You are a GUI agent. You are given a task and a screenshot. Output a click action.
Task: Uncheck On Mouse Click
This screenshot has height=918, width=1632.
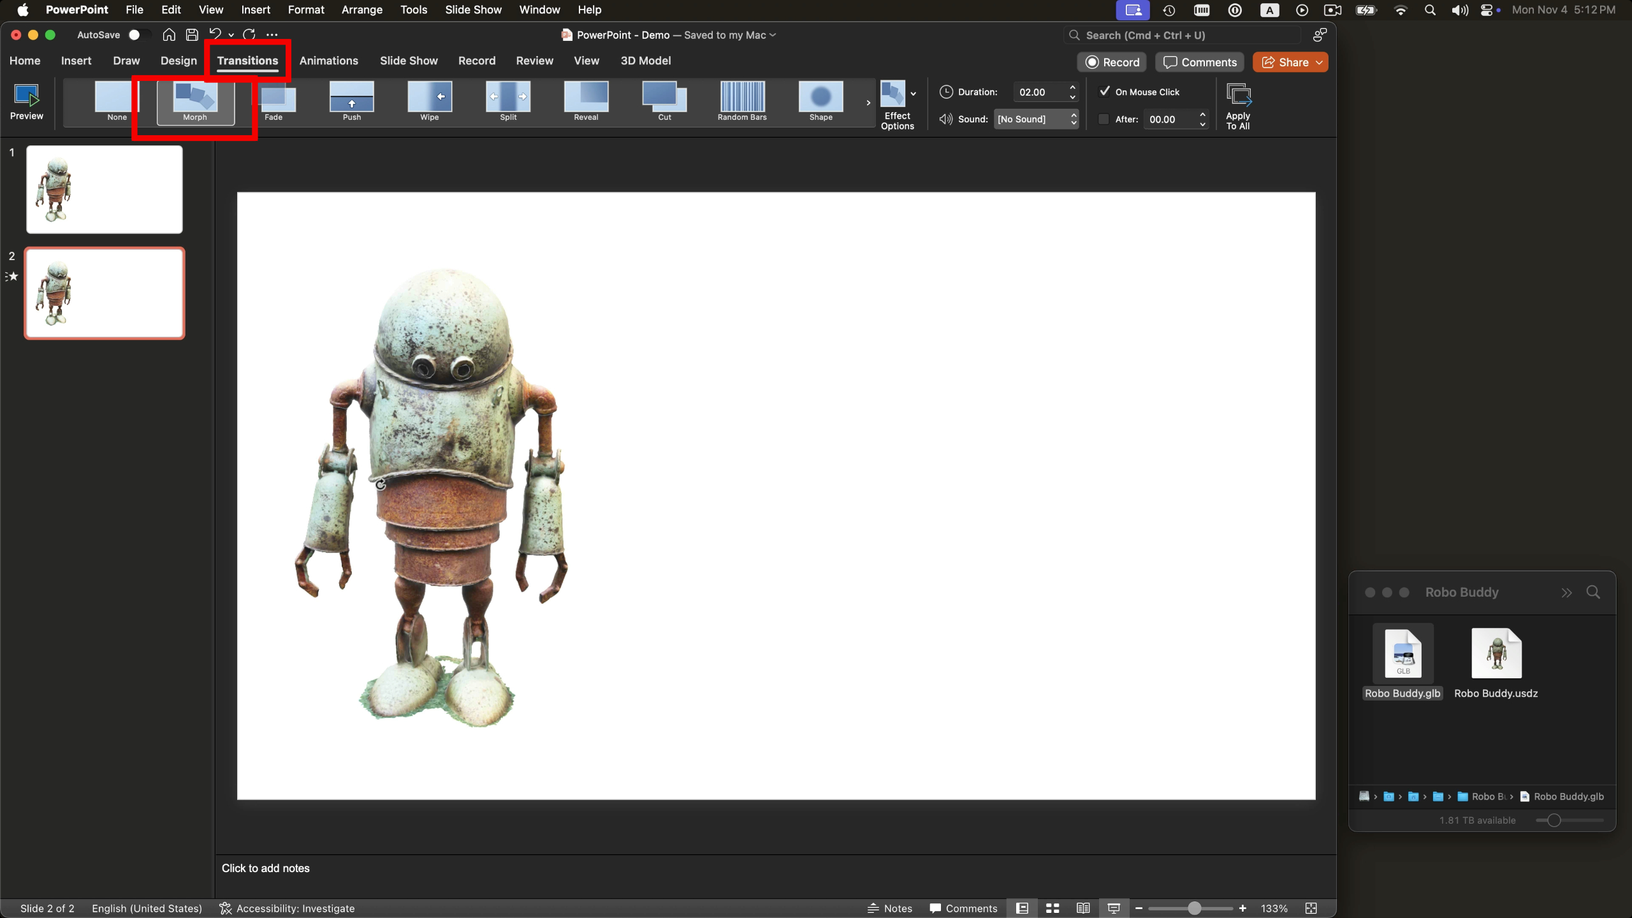point(1104,92)
